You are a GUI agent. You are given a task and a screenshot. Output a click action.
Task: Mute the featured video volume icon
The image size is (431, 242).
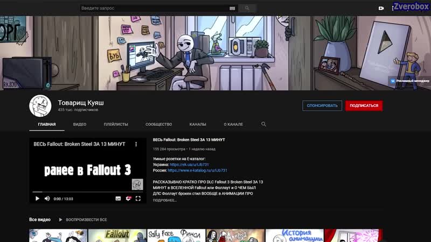tap(47, 198)
